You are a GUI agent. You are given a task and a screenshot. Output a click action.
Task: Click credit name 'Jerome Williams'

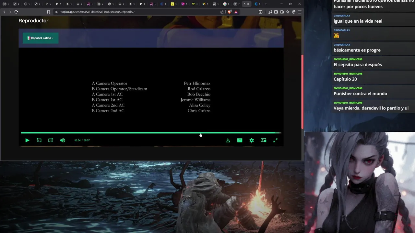point(196,100)
